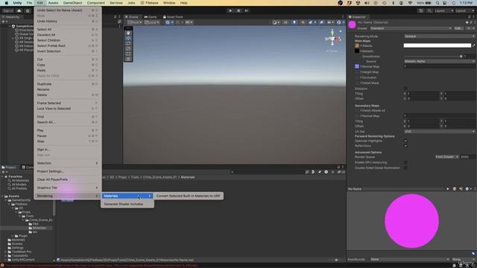Image resolution: width=477 pixels, height=268 pixels.
Task: Open the Rendering Mode dropdown
Action: click(x=440, y=36)
